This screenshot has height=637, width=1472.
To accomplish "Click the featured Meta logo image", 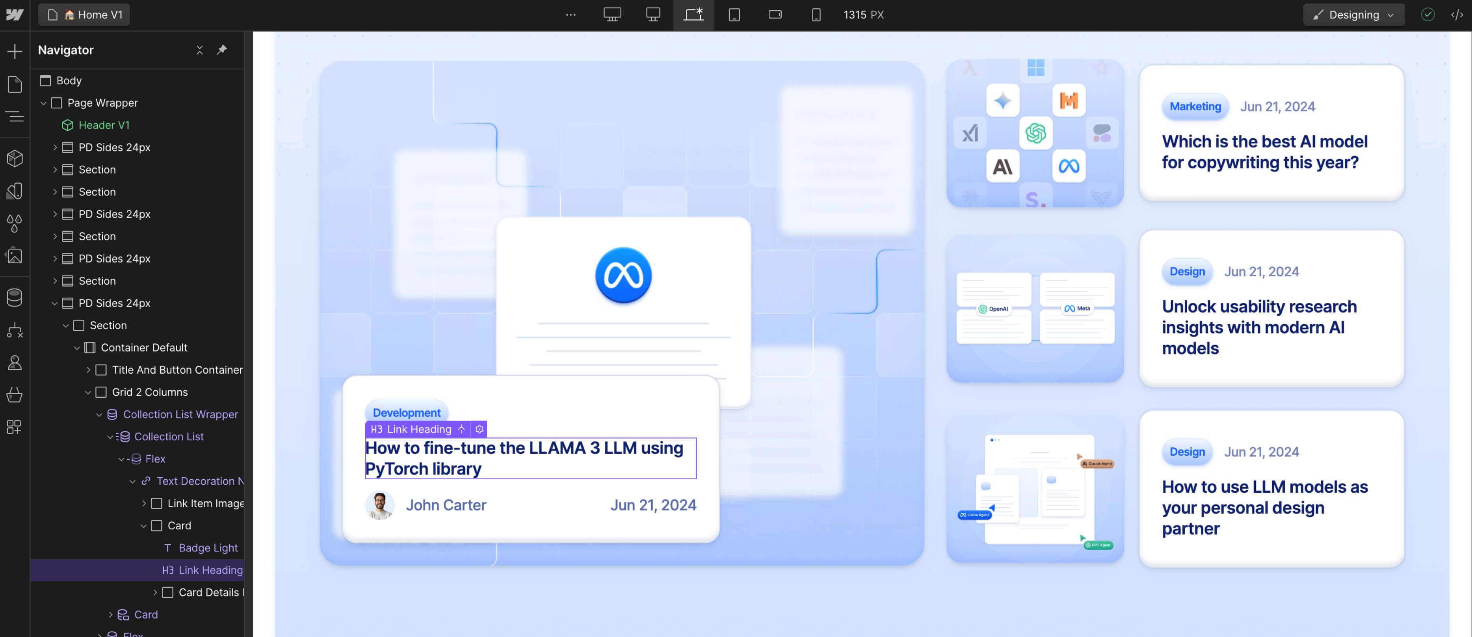I will point(623,276).
